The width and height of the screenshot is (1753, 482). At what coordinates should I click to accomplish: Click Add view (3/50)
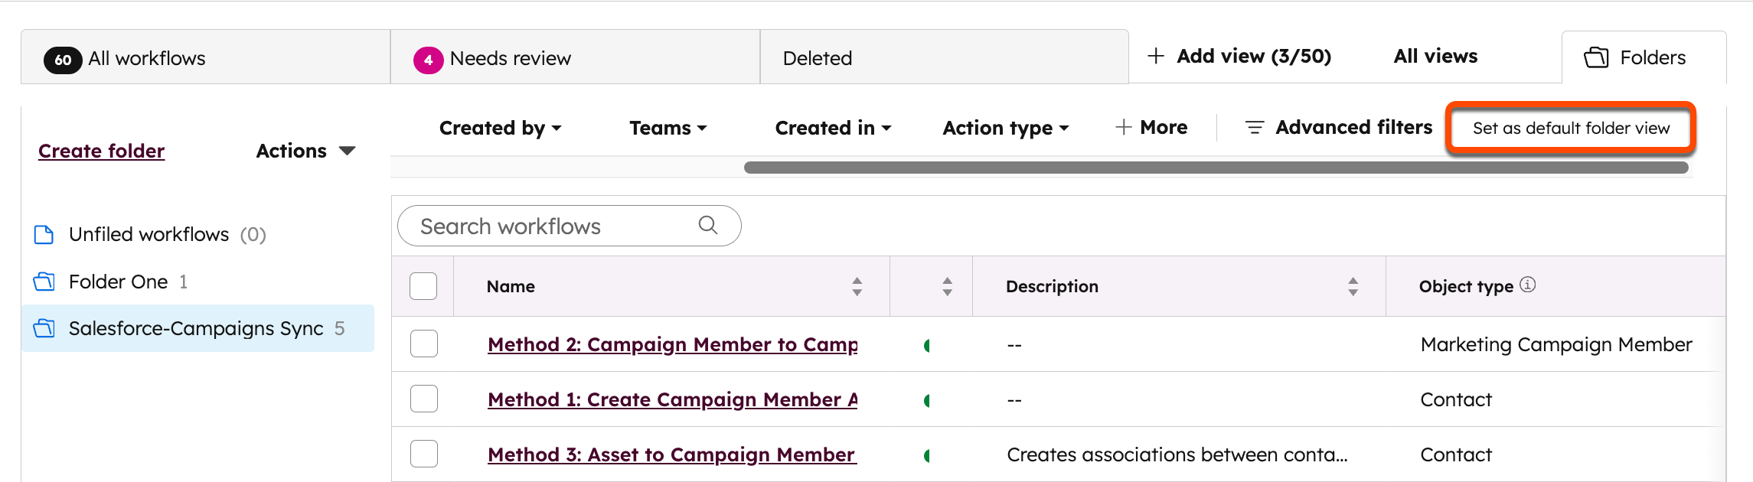coord(1239,57)
